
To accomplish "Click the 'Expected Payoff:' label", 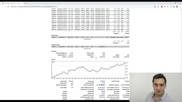I will [x=90, y=83].
